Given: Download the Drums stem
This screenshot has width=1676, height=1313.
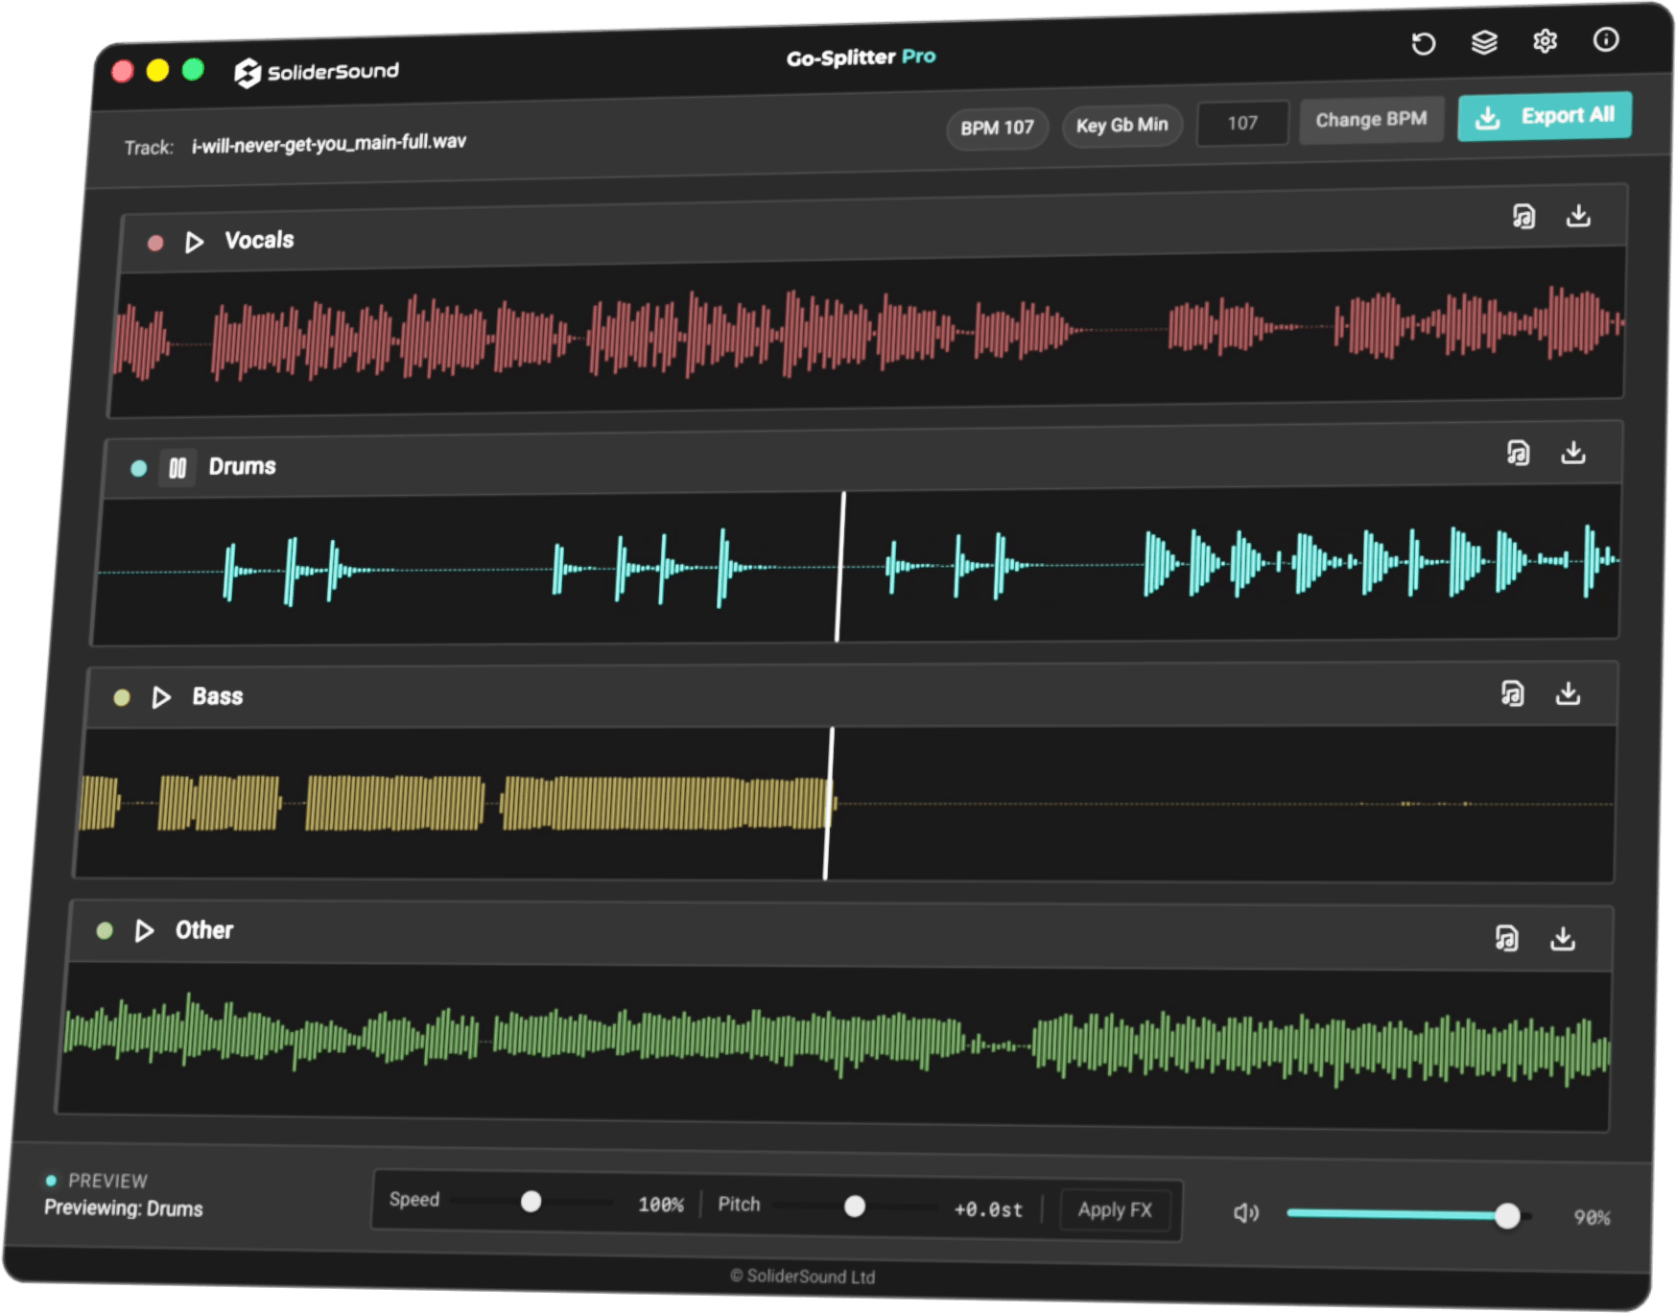Looking at the screenshot, I should [x=1573, y=452].
